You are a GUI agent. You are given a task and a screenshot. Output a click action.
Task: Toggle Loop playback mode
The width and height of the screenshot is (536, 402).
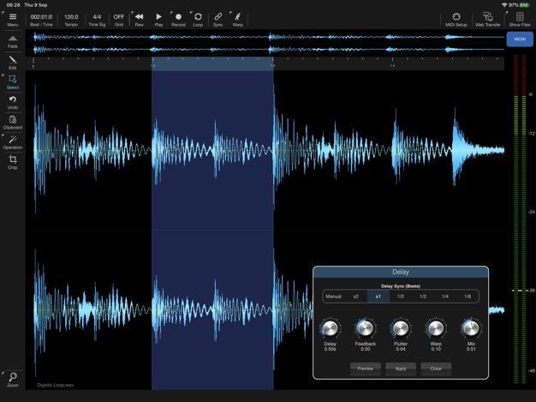[x=198, y=19]
